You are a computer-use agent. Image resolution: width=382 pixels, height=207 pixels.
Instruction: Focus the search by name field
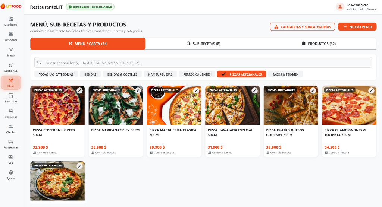(x=203, y=63)
